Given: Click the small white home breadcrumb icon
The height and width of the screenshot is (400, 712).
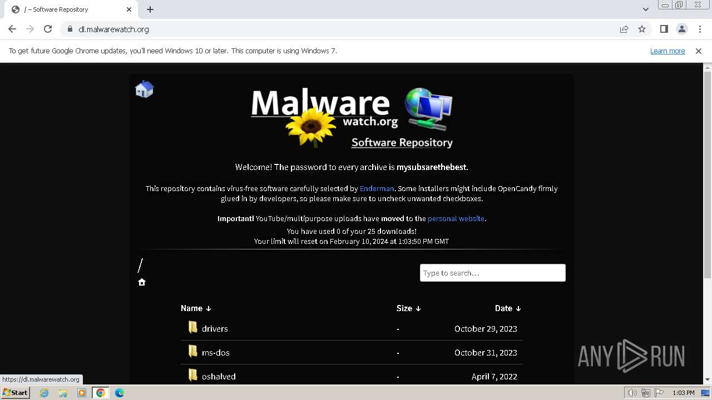Looking at the screenshot, I should 142,282.
